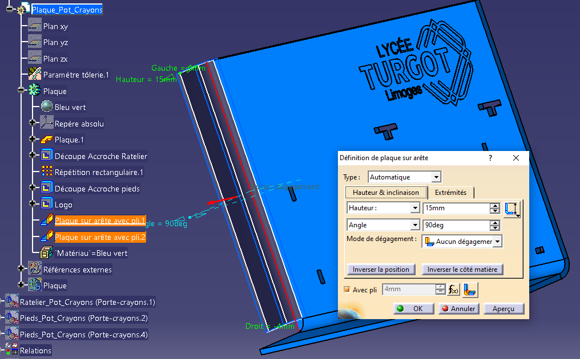Open the Hauteur dropdown
The image size is (580, 359).
pos(415,209)
